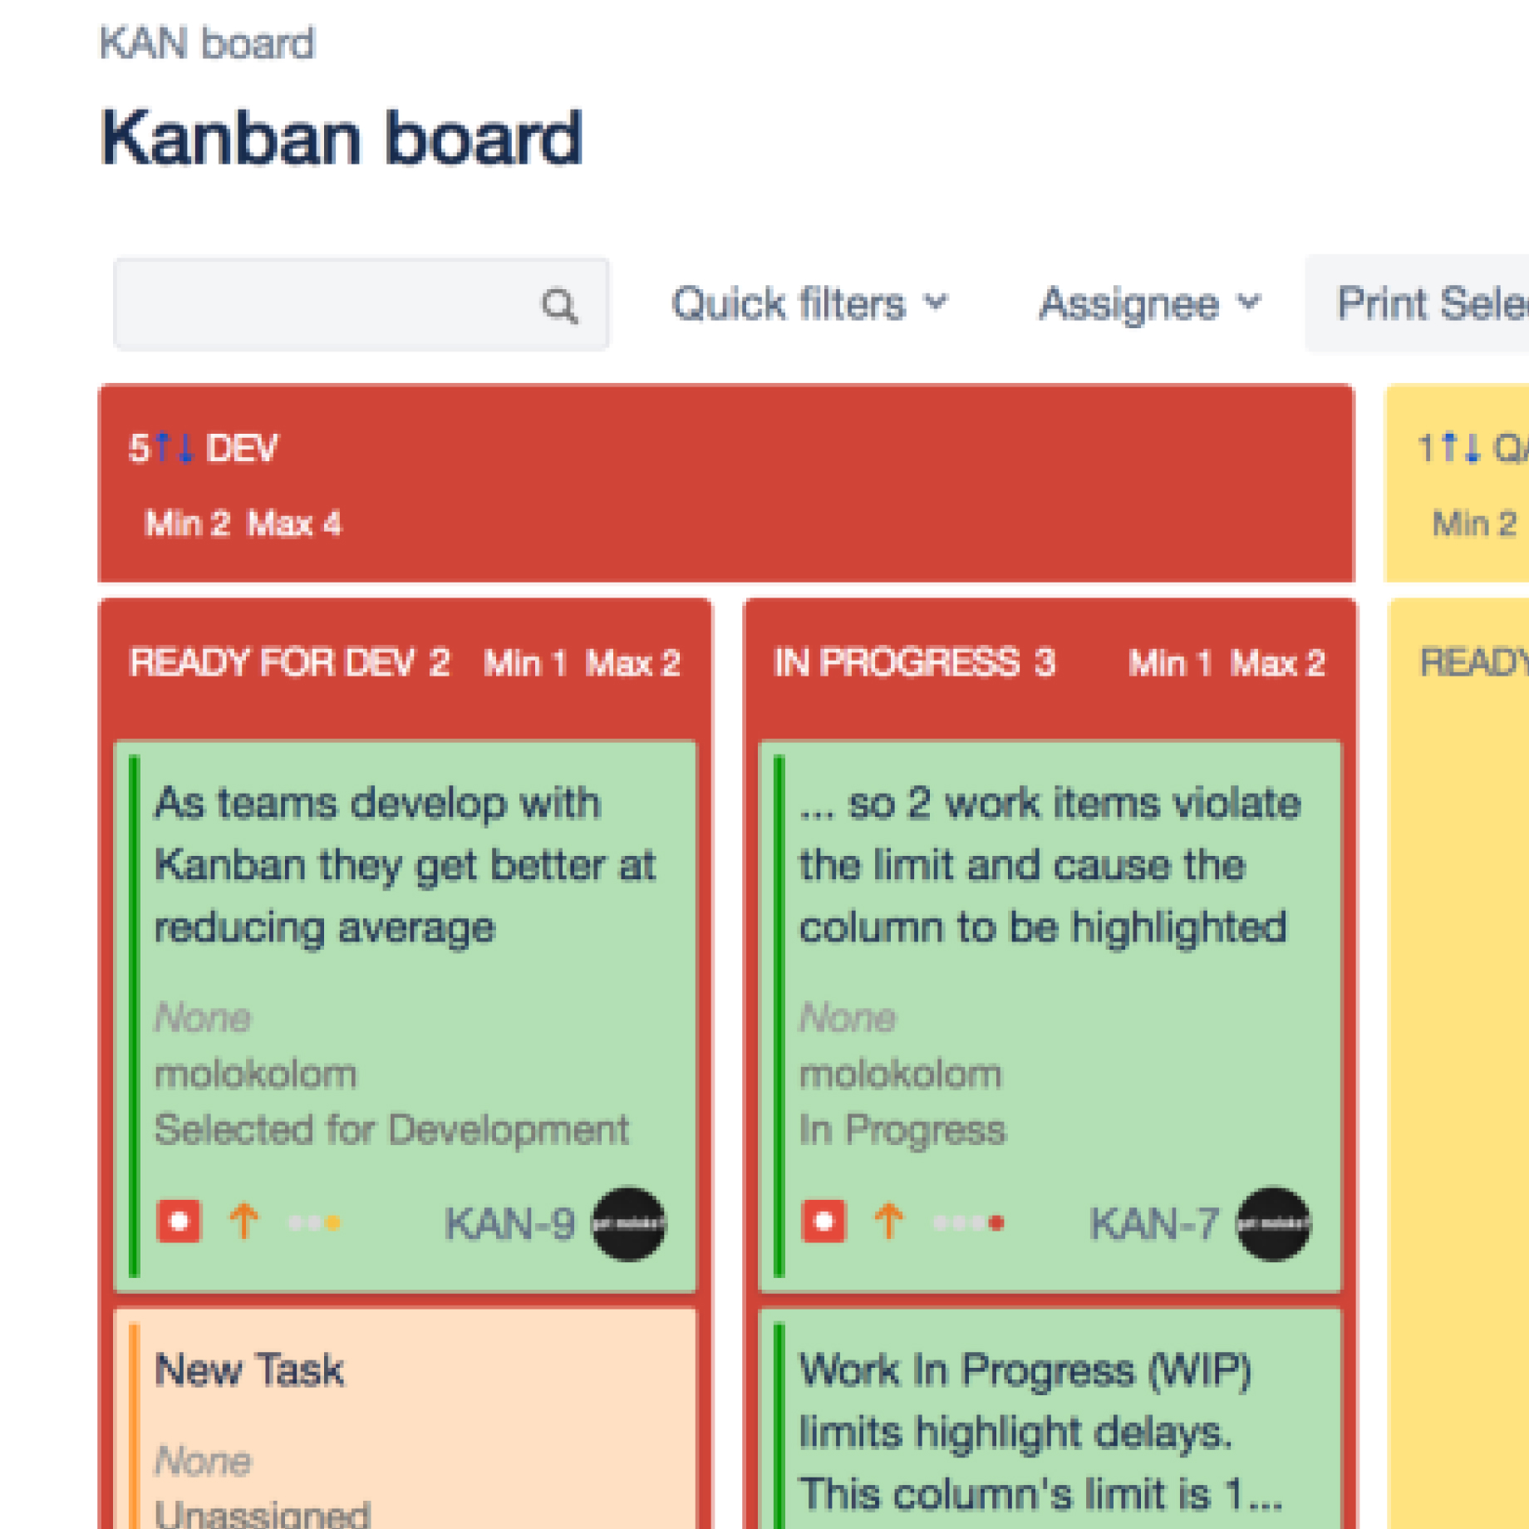This screenshot has height=1529, width=1529.
Task: Click the orange priority arrow on KAN-9
Action: [x=244, y=1221]
